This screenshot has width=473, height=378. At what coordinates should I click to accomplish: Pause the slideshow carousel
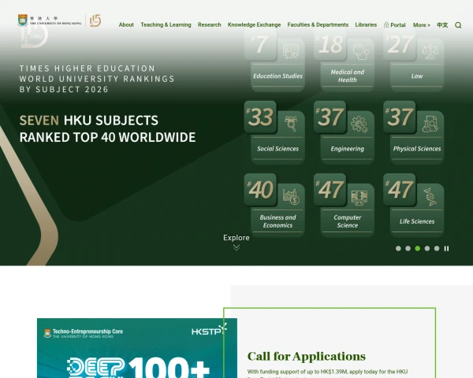click(x=446, y=248)
